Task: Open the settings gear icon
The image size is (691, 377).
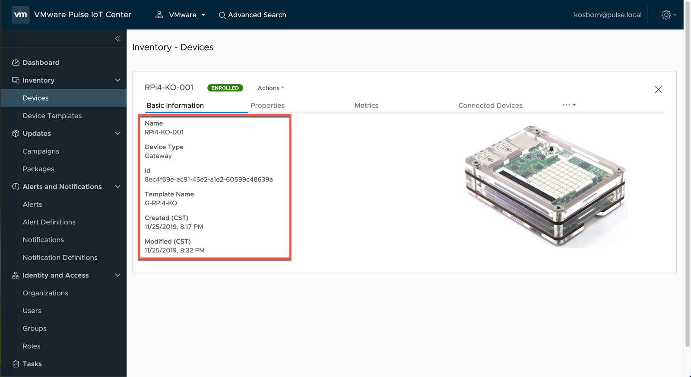Action: [666, 15]
